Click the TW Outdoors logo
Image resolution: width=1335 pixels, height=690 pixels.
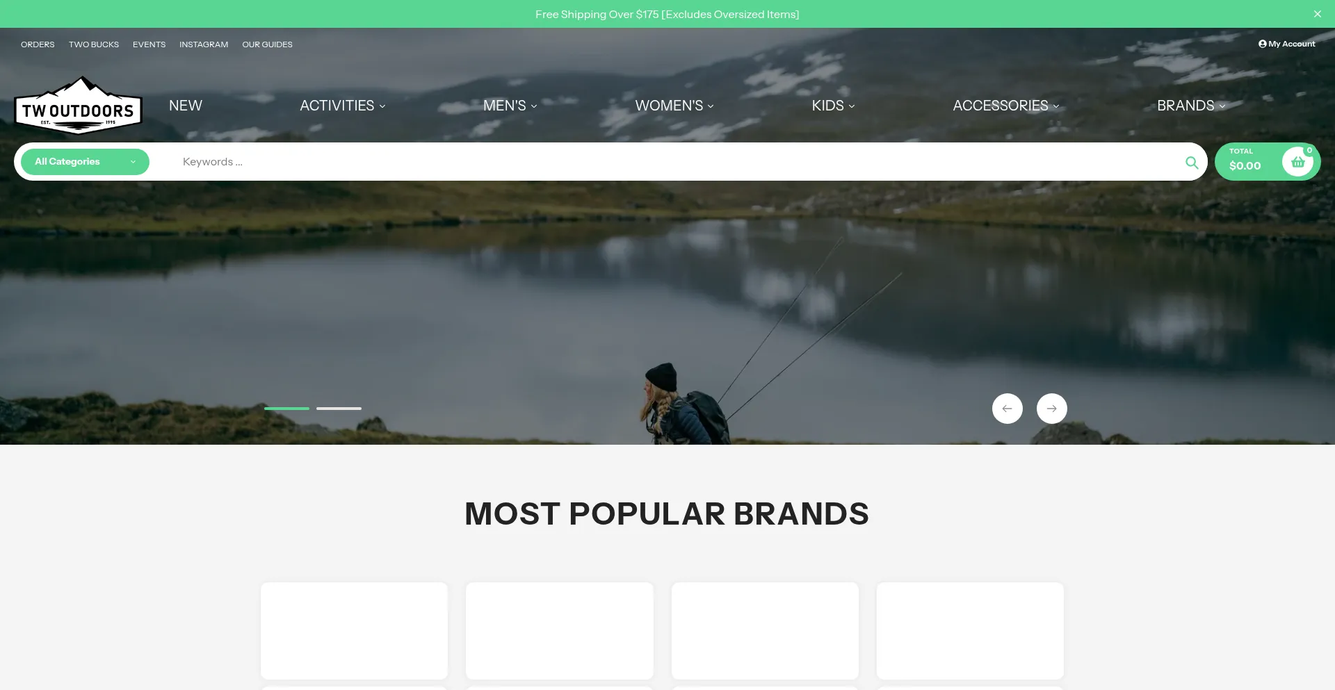click(78, 106)
